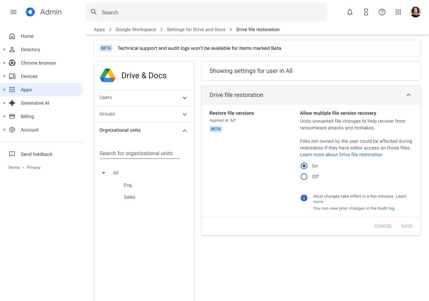Turn on multiple file version recovery
The height and width of the screenshot is (301, 429).
[x=304, y=166]
